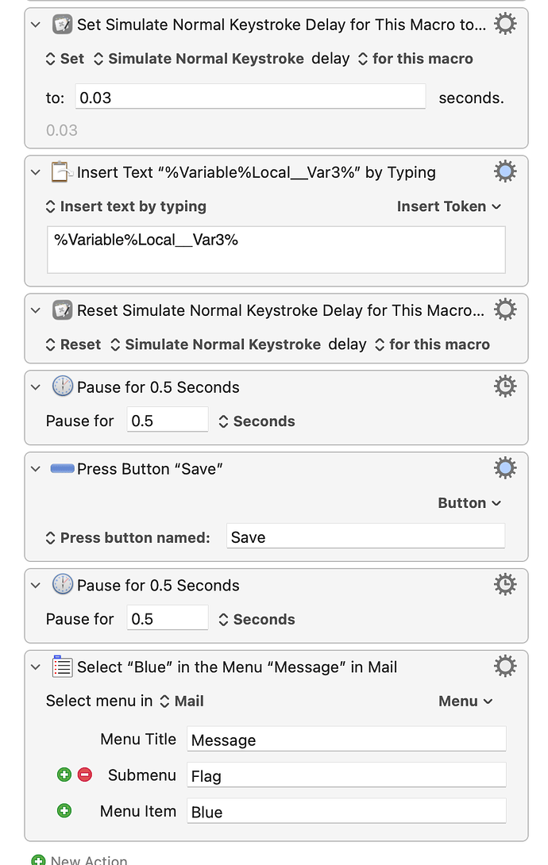Click the 0.5 pause duration field
This screenshot has height=865, width=548.
coord(167,421)
